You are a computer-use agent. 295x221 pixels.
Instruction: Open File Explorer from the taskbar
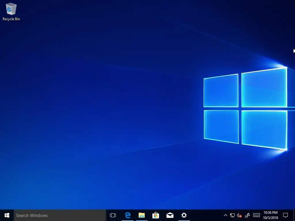(x=142, y=215)
